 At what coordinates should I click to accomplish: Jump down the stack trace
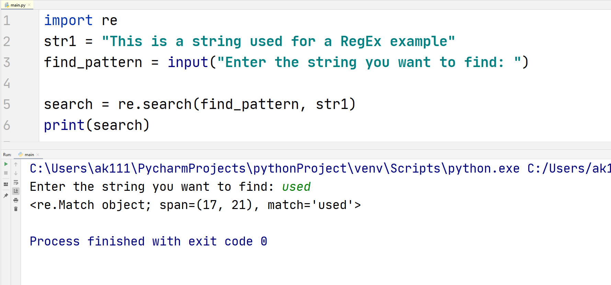coord(16,173)
